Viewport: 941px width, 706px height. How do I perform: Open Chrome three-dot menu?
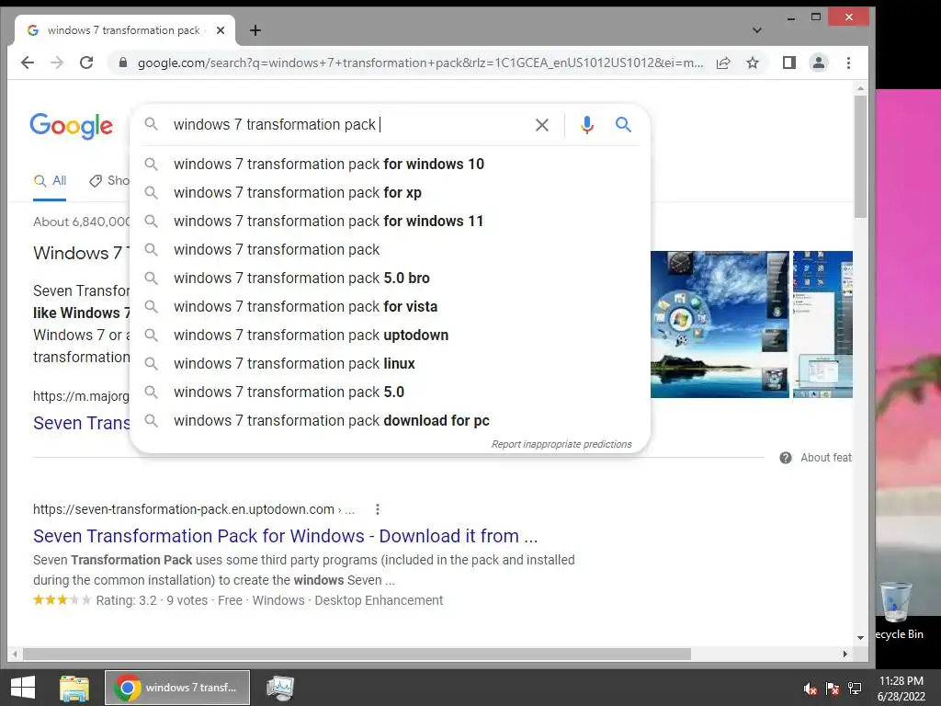coord(848,63)
